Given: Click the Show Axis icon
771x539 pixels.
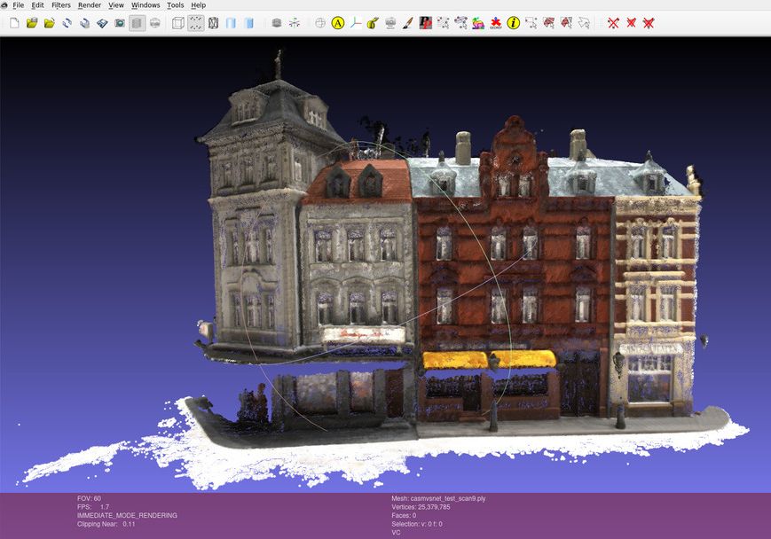Looking at the screenshot, I should 356,22.
